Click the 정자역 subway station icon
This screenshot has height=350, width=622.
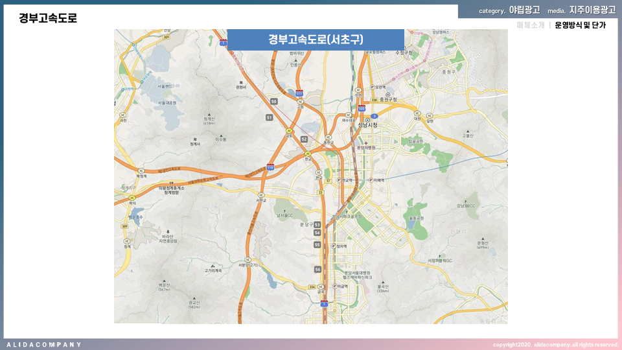pyautogui.click(x=332, y=246)
